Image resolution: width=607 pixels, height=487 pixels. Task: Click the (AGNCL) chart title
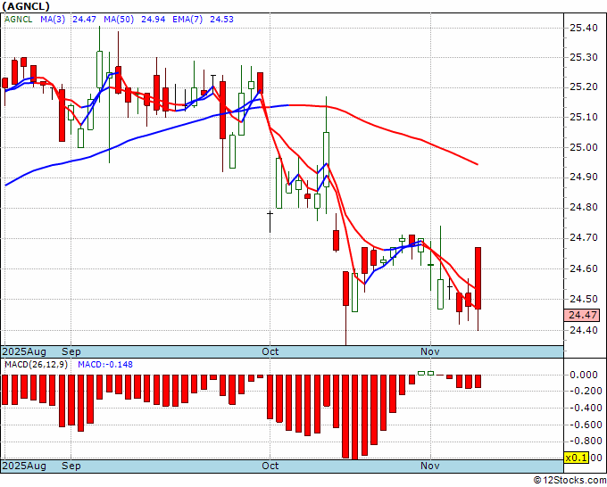tap(26, 6)
